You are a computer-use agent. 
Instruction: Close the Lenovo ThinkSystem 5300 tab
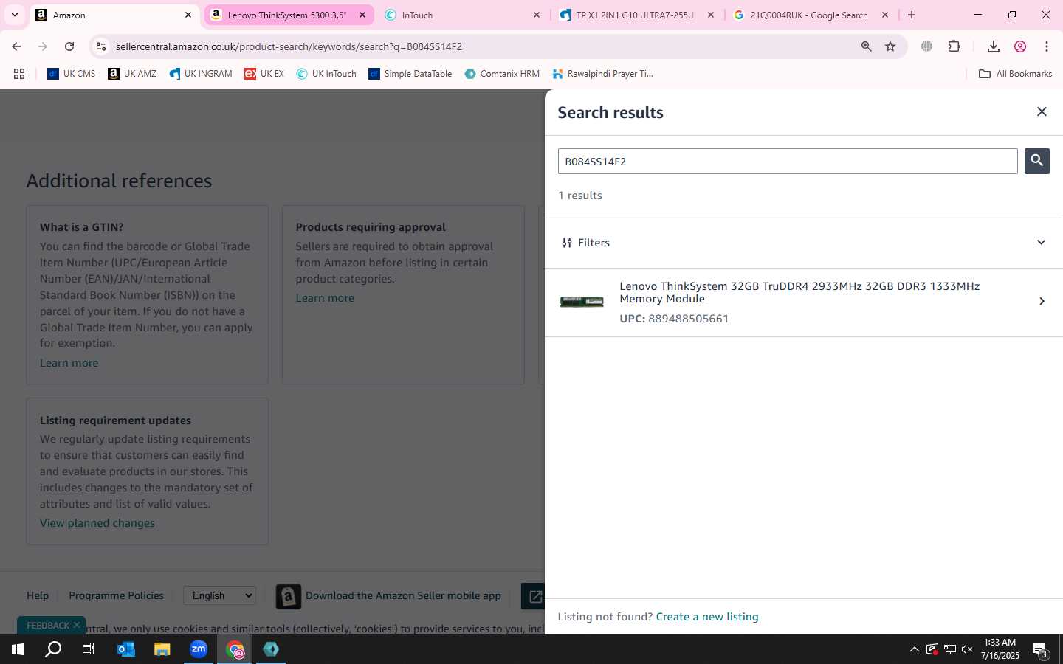click(362, 15)
